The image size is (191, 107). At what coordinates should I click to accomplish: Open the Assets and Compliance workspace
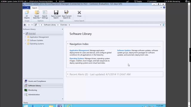coord(43,81)
